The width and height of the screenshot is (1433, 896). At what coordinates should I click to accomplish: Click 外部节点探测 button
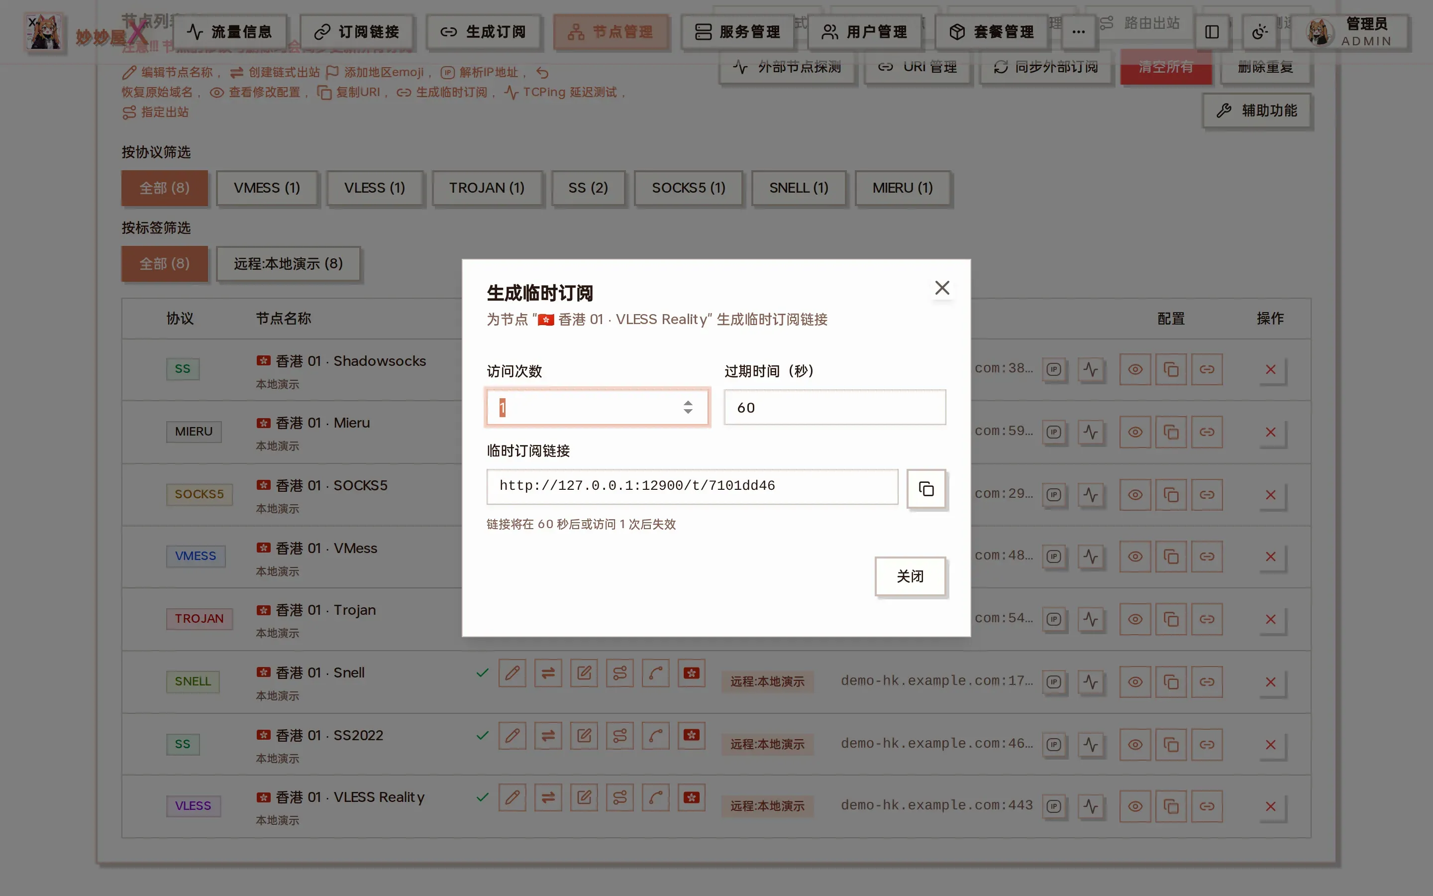787,67
